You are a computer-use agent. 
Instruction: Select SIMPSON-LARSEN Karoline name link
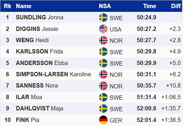tap(53, 74)
